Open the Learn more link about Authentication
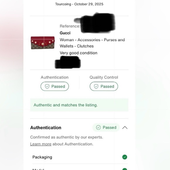This screenshot has height=170, width=170. tap(41, 144)
